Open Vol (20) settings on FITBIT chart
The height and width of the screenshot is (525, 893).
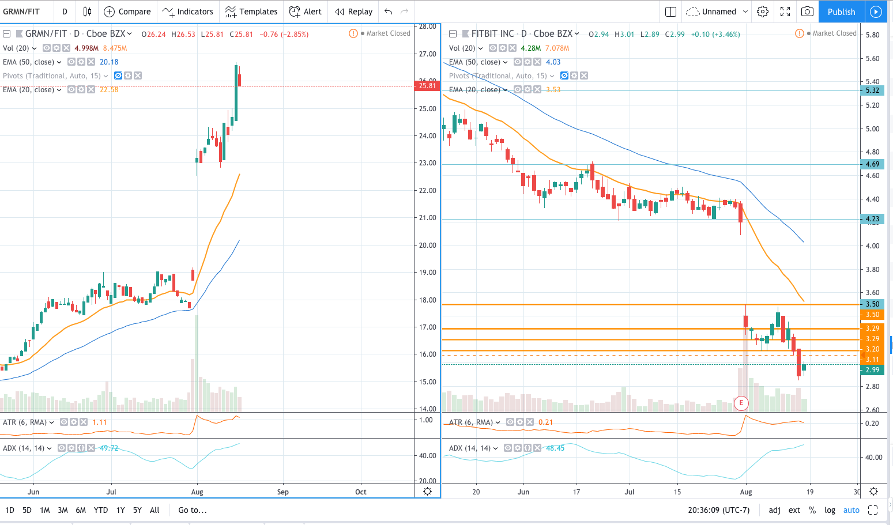(x=503, y=48)
